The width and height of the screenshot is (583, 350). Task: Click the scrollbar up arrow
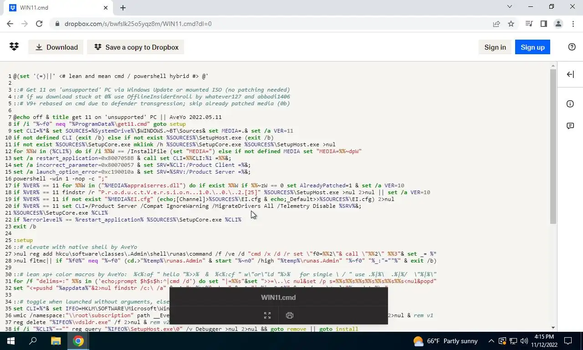[553, 66]
